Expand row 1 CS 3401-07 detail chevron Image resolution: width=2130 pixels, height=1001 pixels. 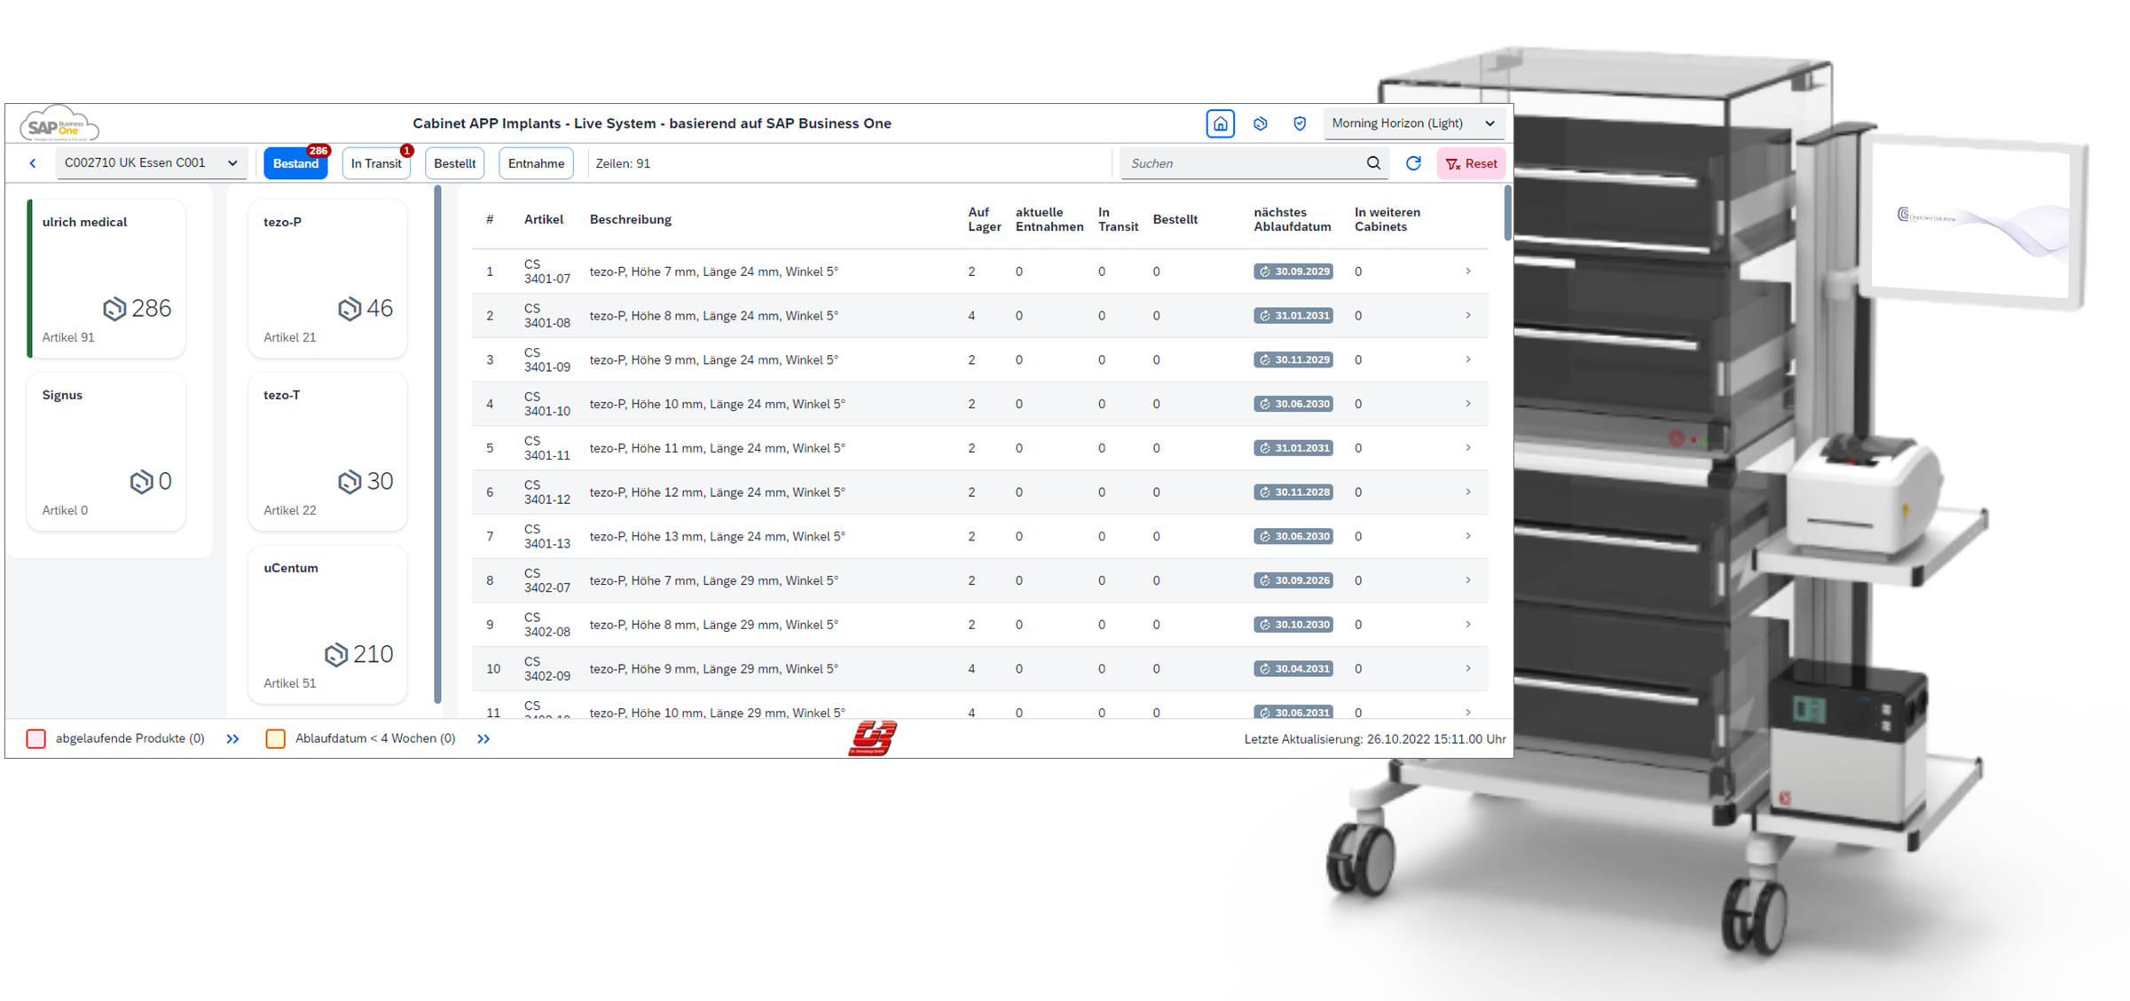point(1468,272)
